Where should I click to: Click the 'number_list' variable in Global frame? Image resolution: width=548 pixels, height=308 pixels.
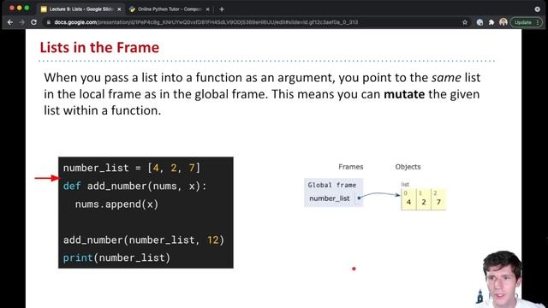tap(330, 198)
